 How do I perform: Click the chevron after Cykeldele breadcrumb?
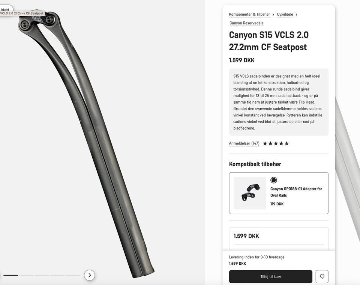[296, 15]
